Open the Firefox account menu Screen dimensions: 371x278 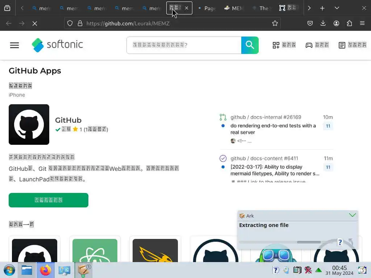click(x=336, y=24)
